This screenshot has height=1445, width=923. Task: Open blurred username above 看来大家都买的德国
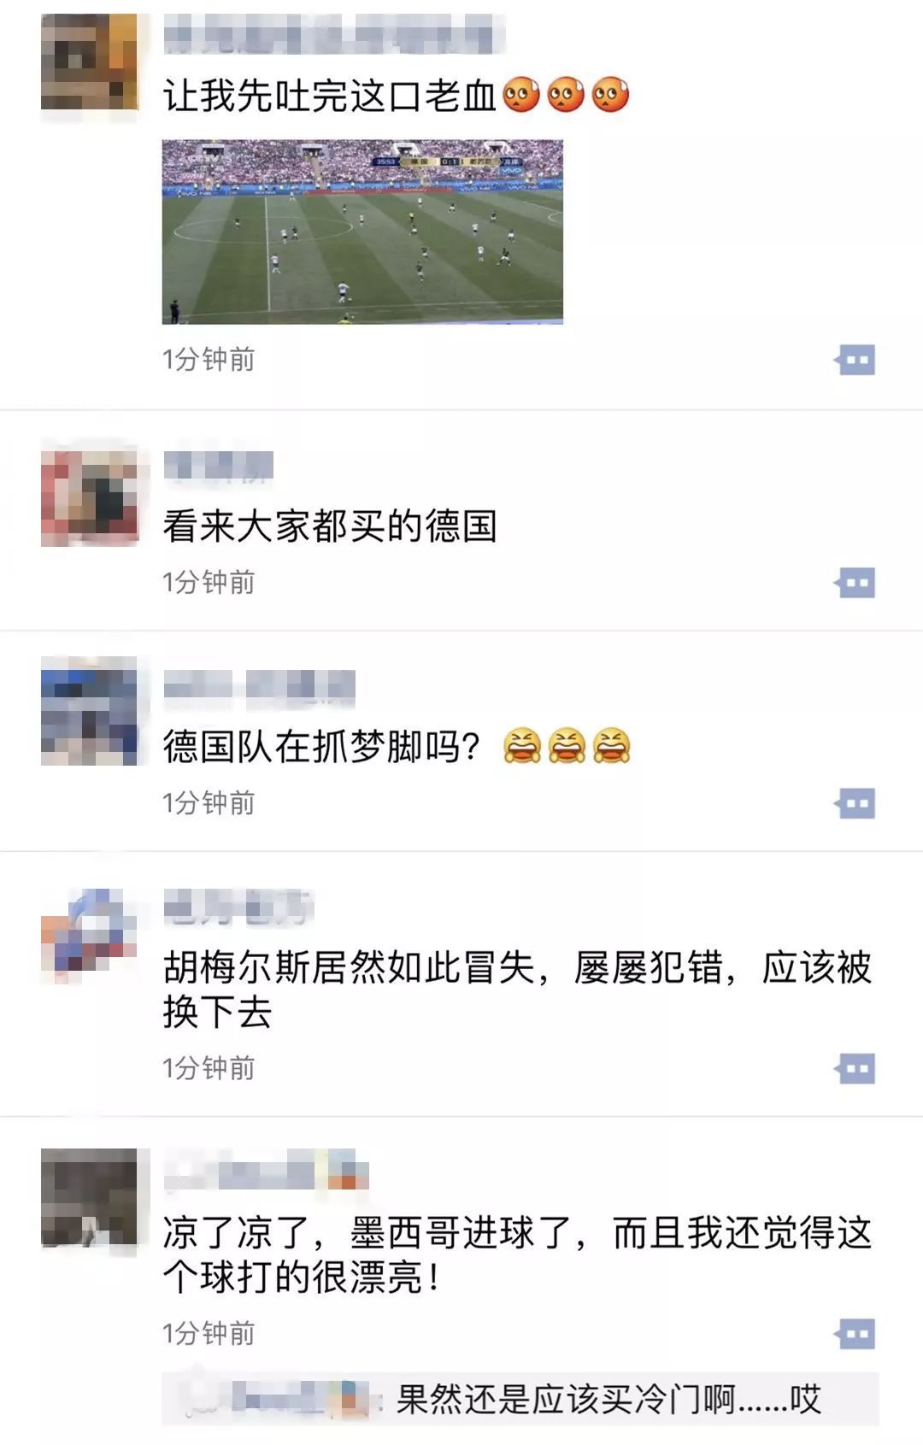[218, 467]
